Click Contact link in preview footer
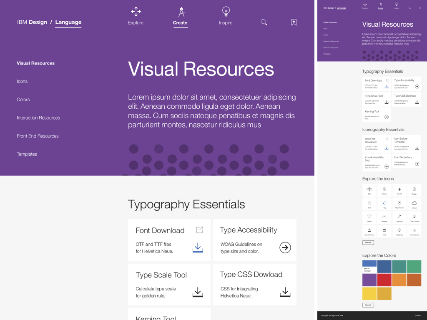427x320 pixels. click(418, 316)
